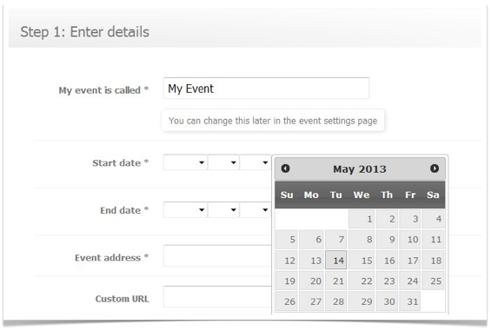Viewport: 491px width, 331px height.
Task: Pick May 29 in the date picker
Action: coord(362,301)
